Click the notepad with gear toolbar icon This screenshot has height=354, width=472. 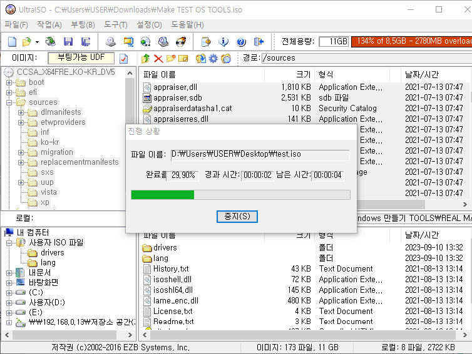click(x=206, y=41)
